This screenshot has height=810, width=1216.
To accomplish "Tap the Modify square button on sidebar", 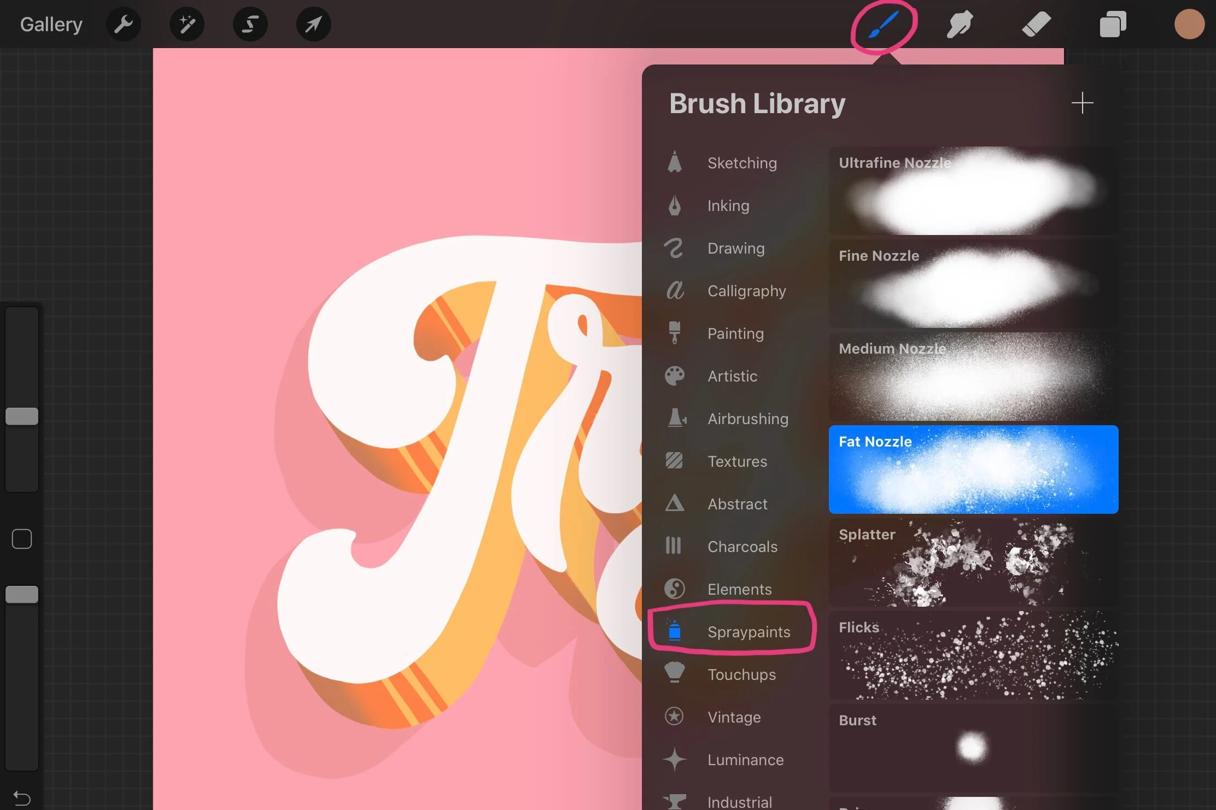I will (22, 539).
